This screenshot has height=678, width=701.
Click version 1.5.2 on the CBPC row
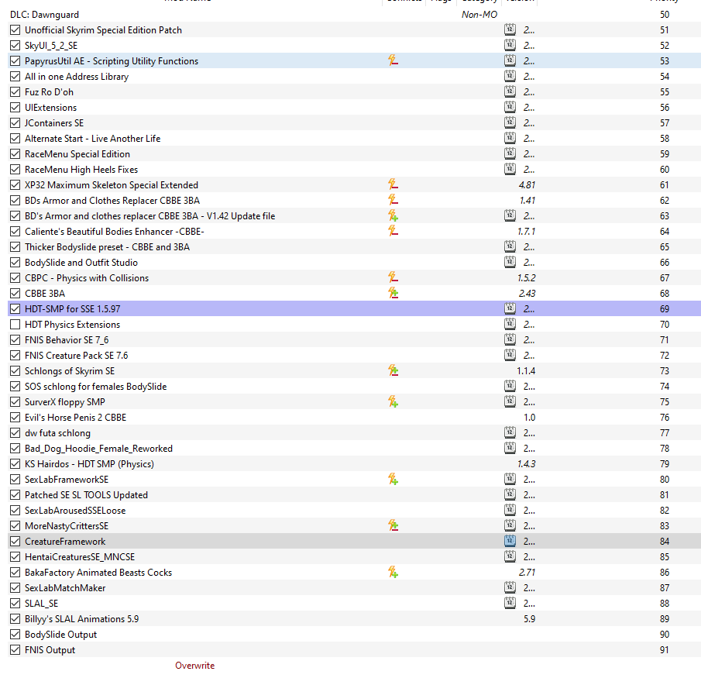(526, 277)
